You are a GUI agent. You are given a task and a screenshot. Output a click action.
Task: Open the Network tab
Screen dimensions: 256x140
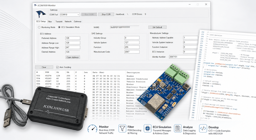(68, 21)
